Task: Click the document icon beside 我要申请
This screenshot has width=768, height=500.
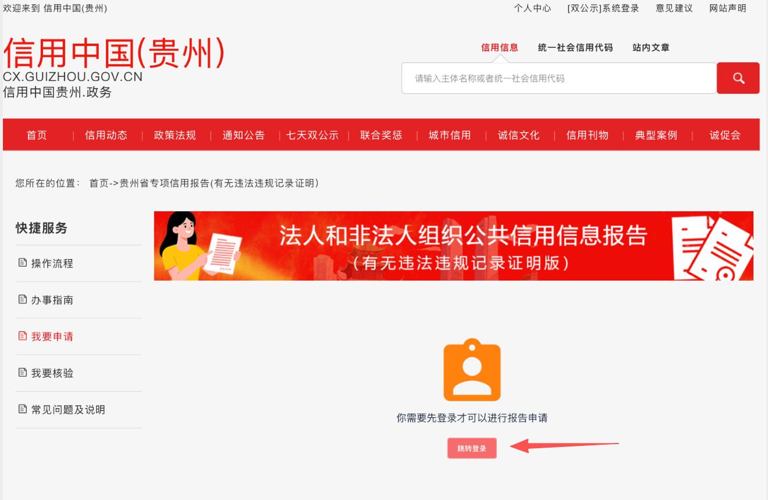Action: [23, 336]
